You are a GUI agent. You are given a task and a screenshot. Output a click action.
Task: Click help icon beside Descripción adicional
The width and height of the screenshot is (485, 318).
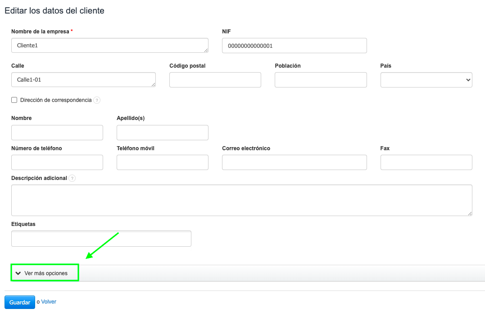[x=73, y=178]
